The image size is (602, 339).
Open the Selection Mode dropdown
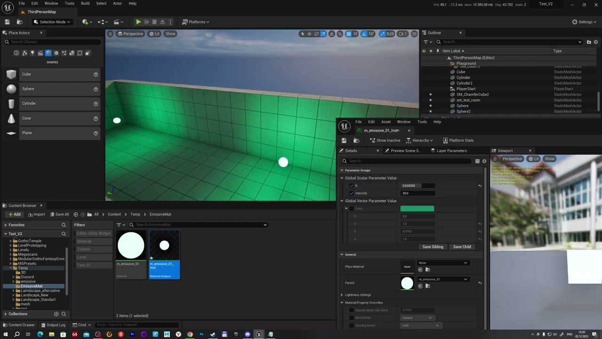[x=52, y=22]
